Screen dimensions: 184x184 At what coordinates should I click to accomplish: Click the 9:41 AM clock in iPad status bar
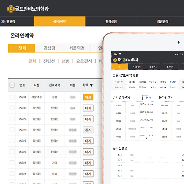point(179,54)
